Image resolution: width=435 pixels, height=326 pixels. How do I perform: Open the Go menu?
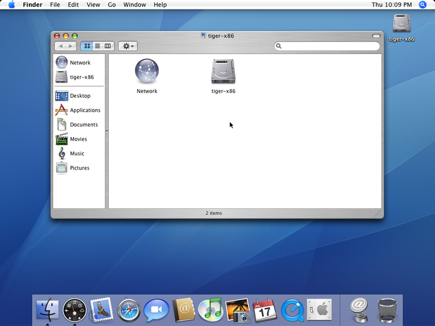click(x=111, y=5)
